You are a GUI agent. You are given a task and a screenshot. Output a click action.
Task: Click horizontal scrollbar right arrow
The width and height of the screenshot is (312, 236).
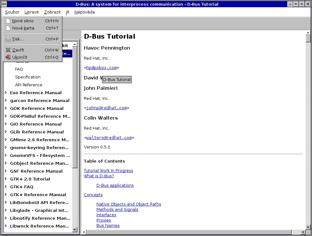[x=303, y=232]
